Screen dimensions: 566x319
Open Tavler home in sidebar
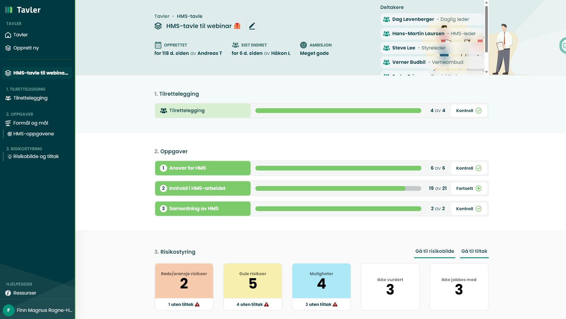click(x=17, y=35)
